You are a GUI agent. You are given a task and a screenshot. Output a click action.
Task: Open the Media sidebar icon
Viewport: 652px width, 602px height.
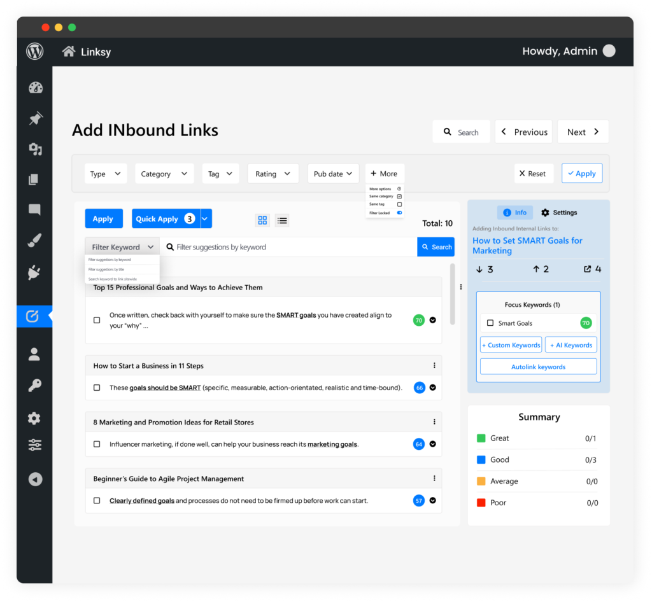click(x=36, y=149)
